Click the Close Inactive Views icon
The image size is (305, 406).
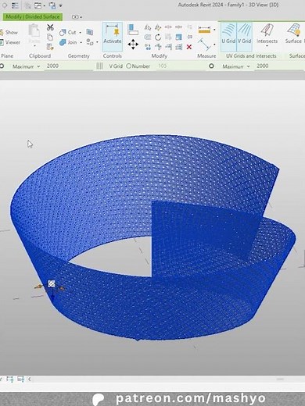click(27, 5)
